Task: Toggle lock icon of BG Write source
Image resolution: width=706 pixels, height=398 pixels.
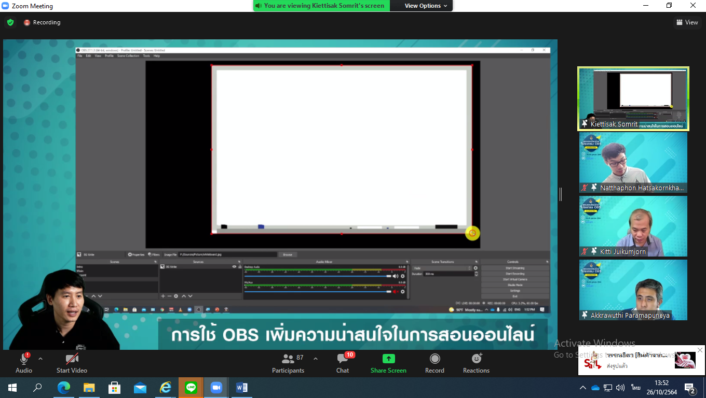Action: pos(239,266)
